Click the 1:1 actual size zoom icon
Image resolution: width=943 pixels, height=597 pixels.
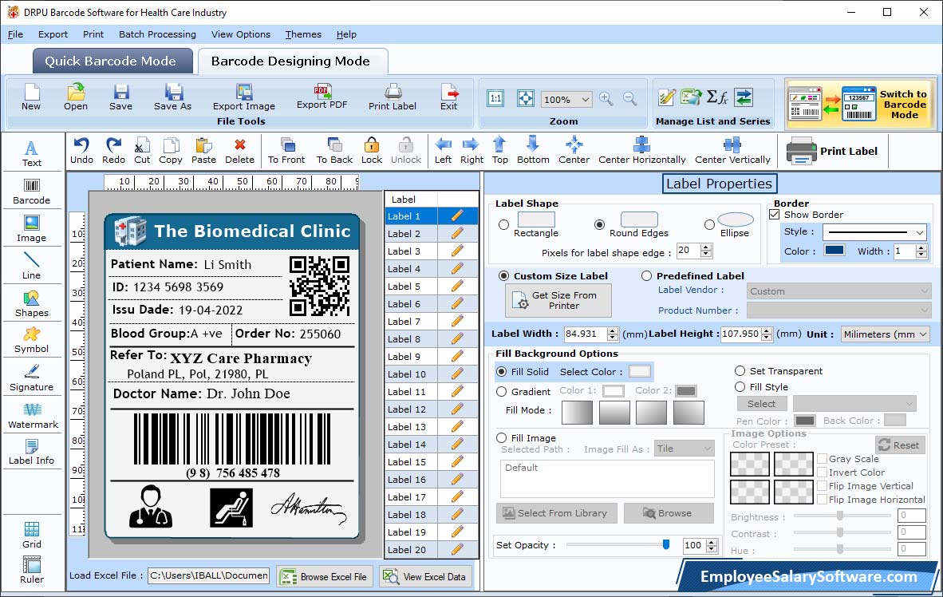click(495, 99)
